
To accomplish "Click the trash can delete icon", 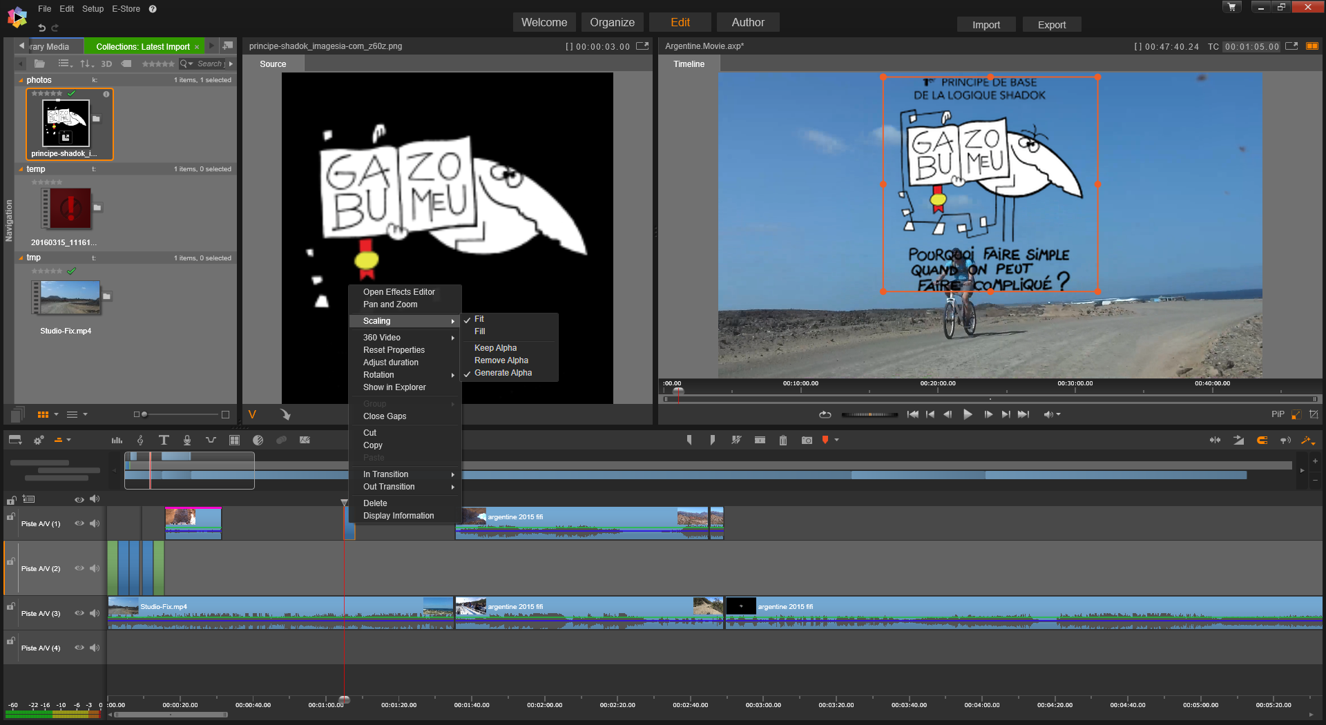I will point(782,440).
